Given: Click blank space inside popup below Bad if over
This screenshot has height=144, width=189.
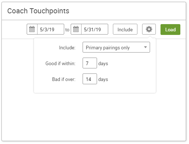Looking at the screenshot, I should click(x=95, y=89).
